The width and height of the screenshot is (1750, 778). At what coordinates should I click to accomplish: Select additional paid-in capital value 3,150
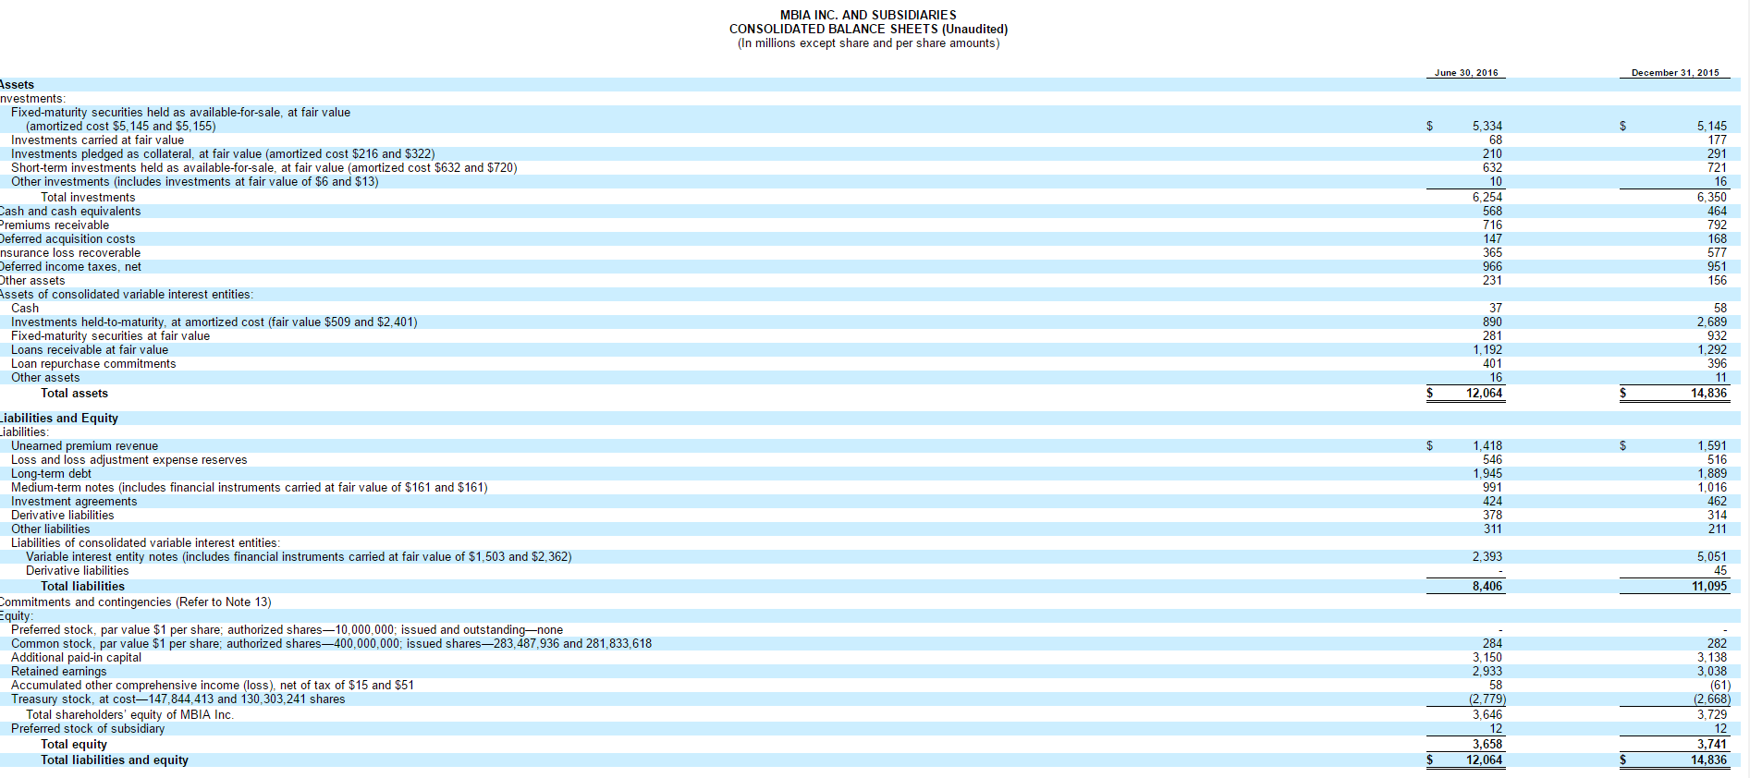(x=1487, y=657)
